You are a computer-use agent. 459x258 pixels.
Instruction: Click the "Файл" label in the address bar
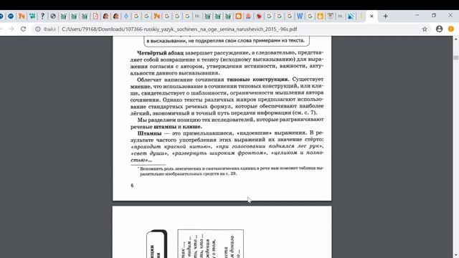[x=49, y=29]
